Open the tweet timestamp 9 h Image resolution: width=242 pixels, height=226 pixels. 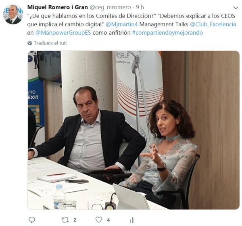[x=140, y=7]
